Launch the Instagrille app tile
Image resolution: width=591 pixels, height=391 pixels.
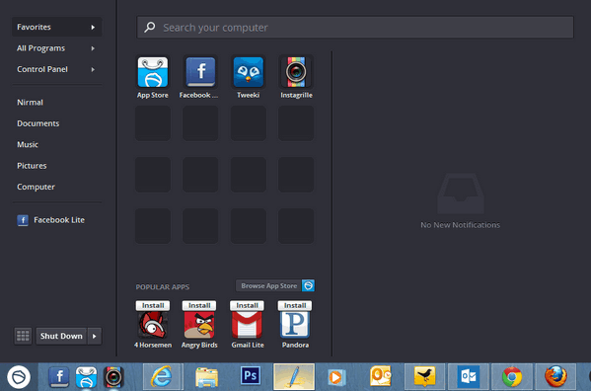296,72
